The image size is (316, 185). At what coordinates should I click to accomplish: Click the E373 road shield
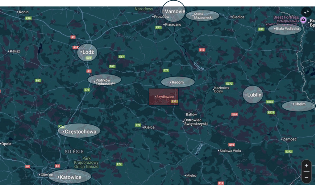(x=270, y=102)
